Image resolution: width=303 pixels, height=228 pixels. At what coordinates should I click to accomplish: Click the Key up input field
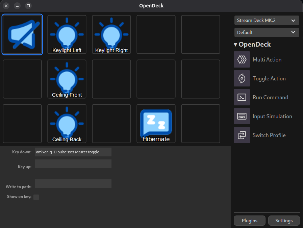click(x=73, y=164)
